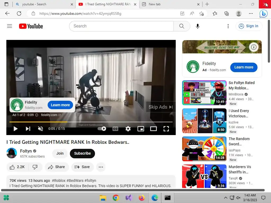This screenshot has width=271, height=203.
Task: Show hidden system tray icons chevron
Action: click(225, 198)
